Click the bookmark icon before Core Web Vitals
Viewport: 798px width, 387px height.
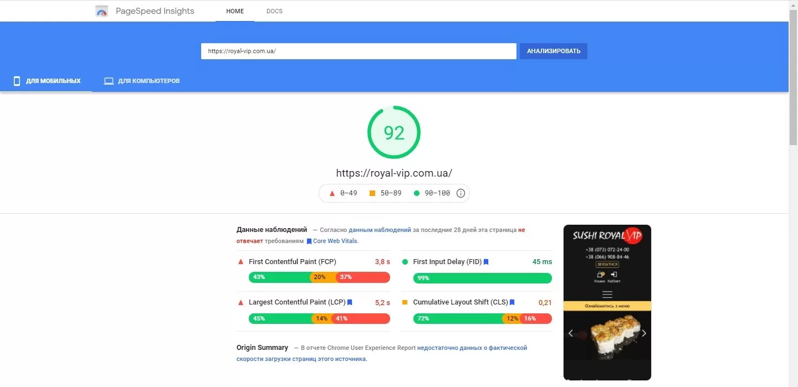309,241
